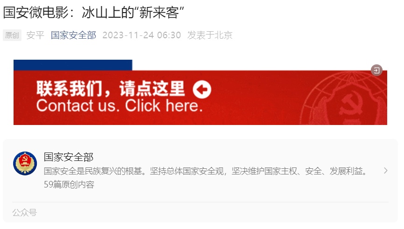Click the white circular left-arrow icon in the banner
This screenshot has width=404, height=229.
(202, 90)
